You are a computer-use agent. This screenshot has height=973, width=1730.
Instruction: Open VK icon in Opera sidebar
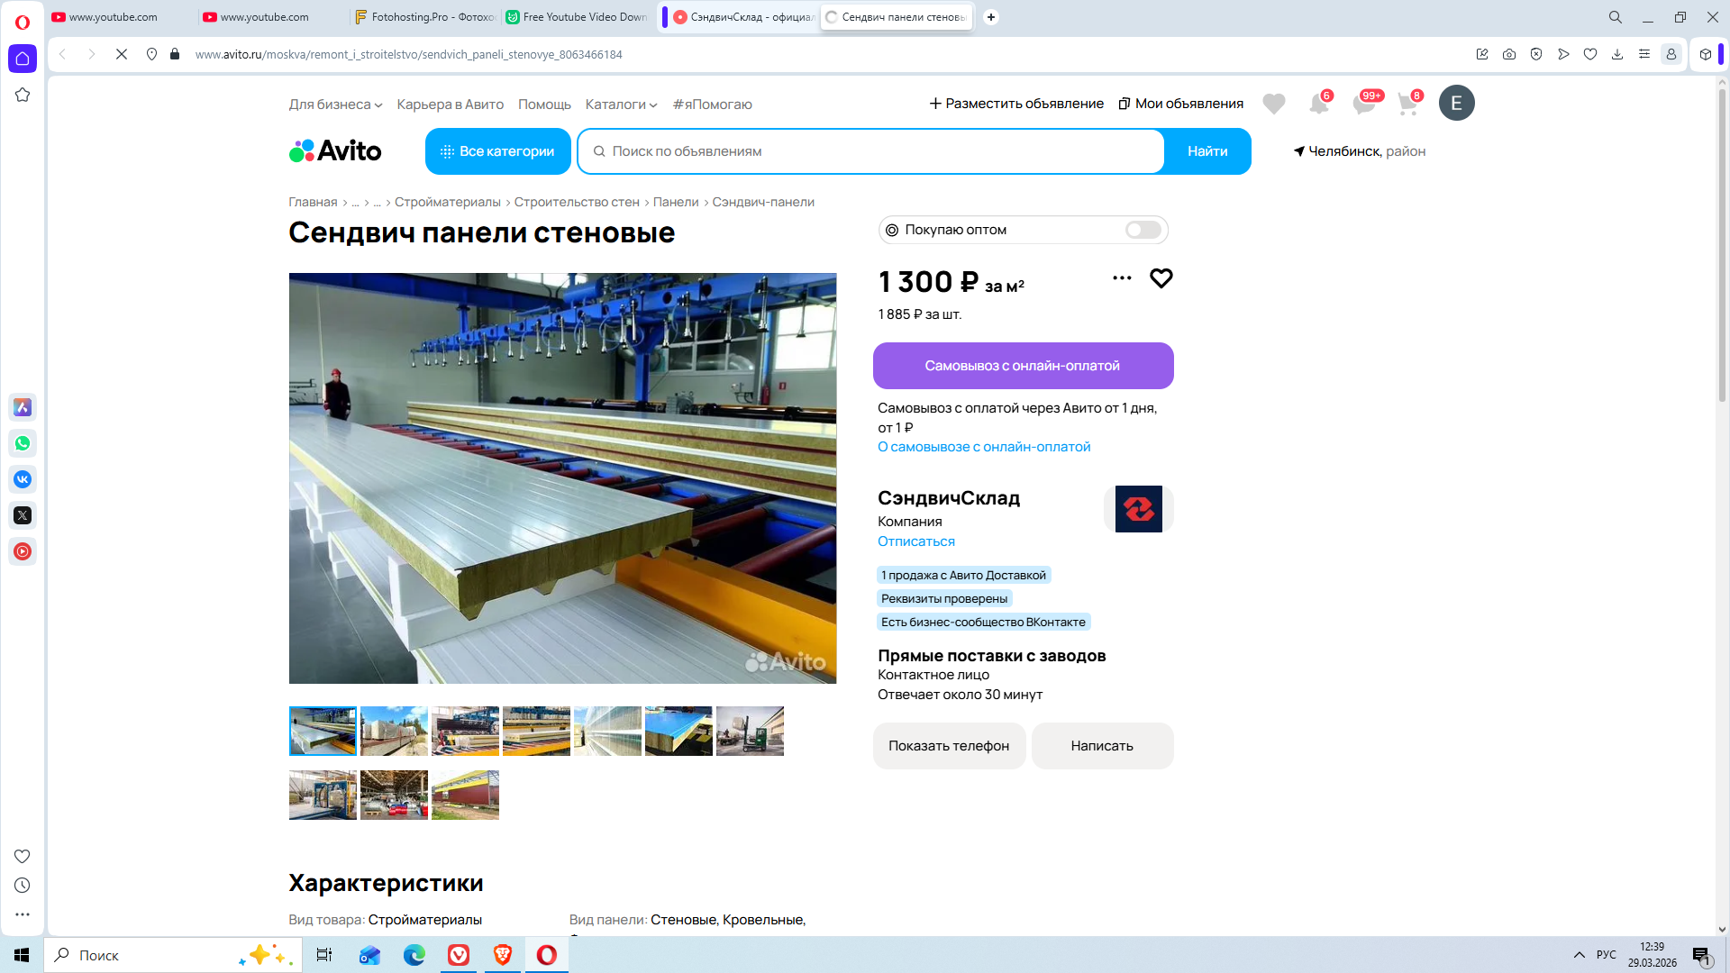23,479
